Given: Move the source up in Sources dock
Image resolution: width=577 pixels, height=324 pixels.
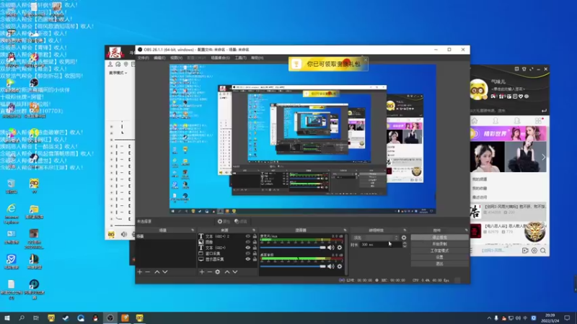Looking at the screenshot, I should [x=227, y=272].
